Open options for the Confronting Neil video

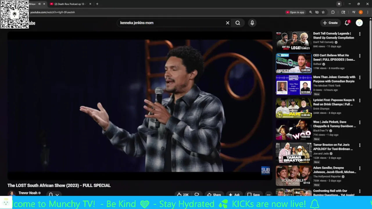pyautogui.click(x=360, y=191)
